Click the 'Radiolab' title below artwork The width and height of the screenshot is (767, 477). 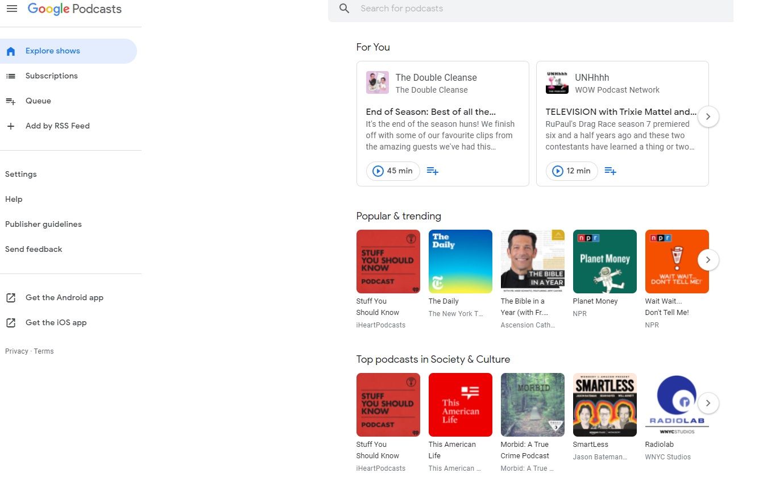click(660, 445)
